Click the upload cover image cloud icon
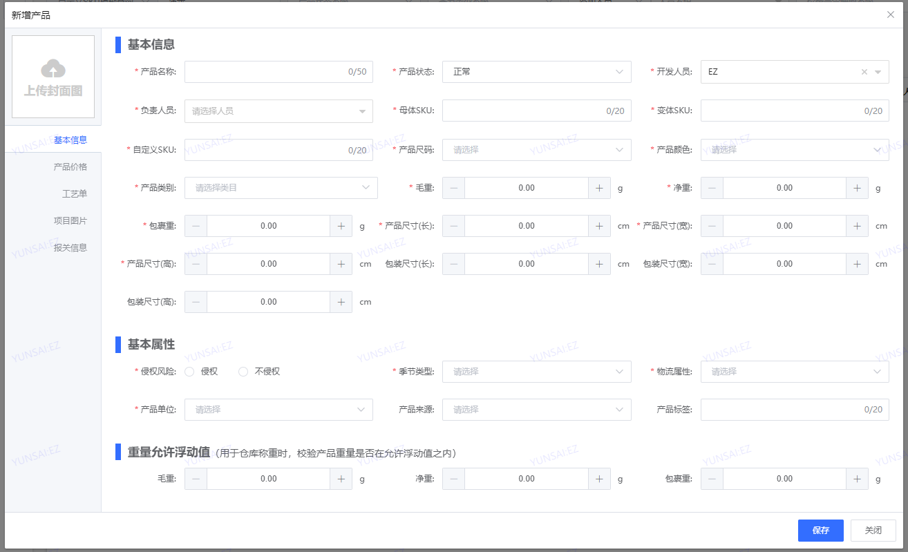Image resolution: width=908 pixels, height=552 pixels. (53, 68)
